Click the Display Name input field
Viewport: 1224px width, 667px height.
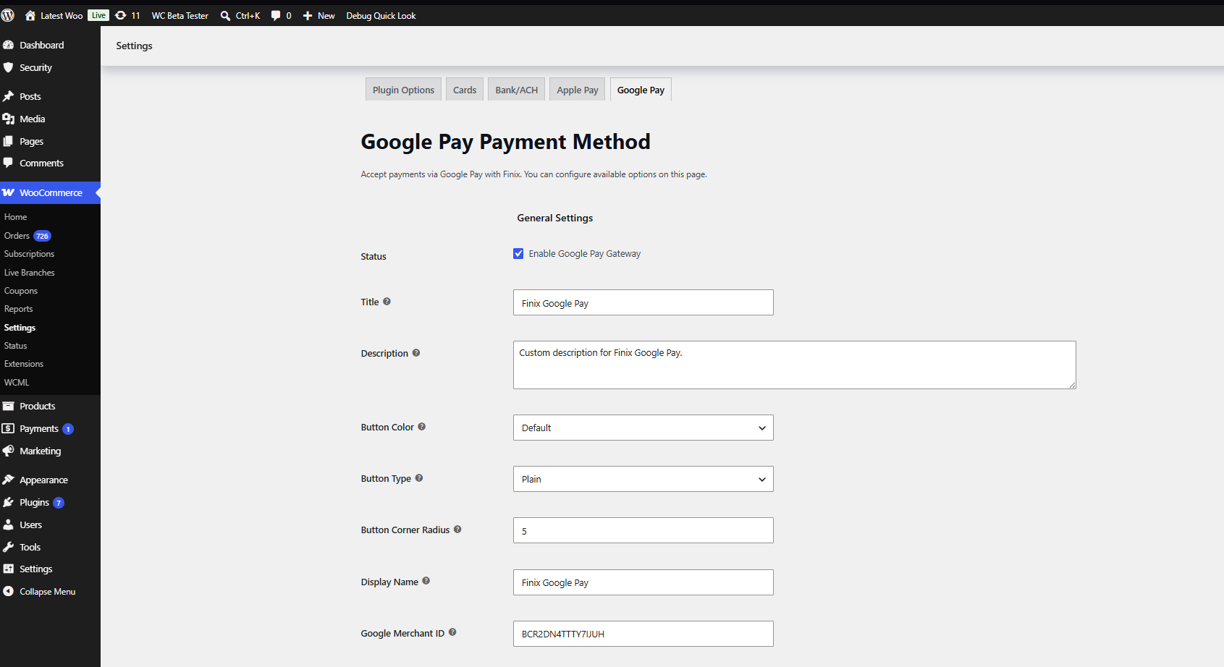coord(643,582)
